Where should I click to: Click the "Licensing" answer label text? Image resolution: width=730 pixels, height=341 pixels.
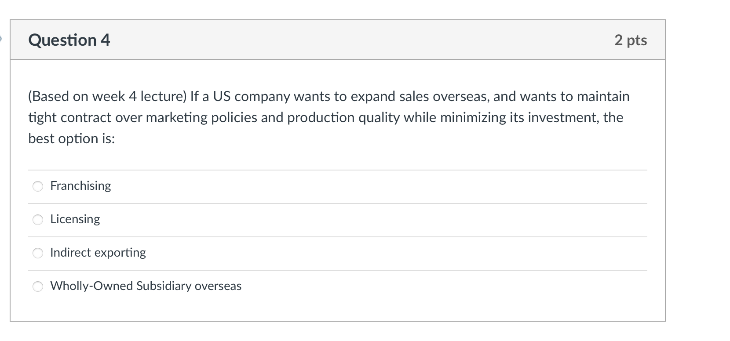pos(75,219)
